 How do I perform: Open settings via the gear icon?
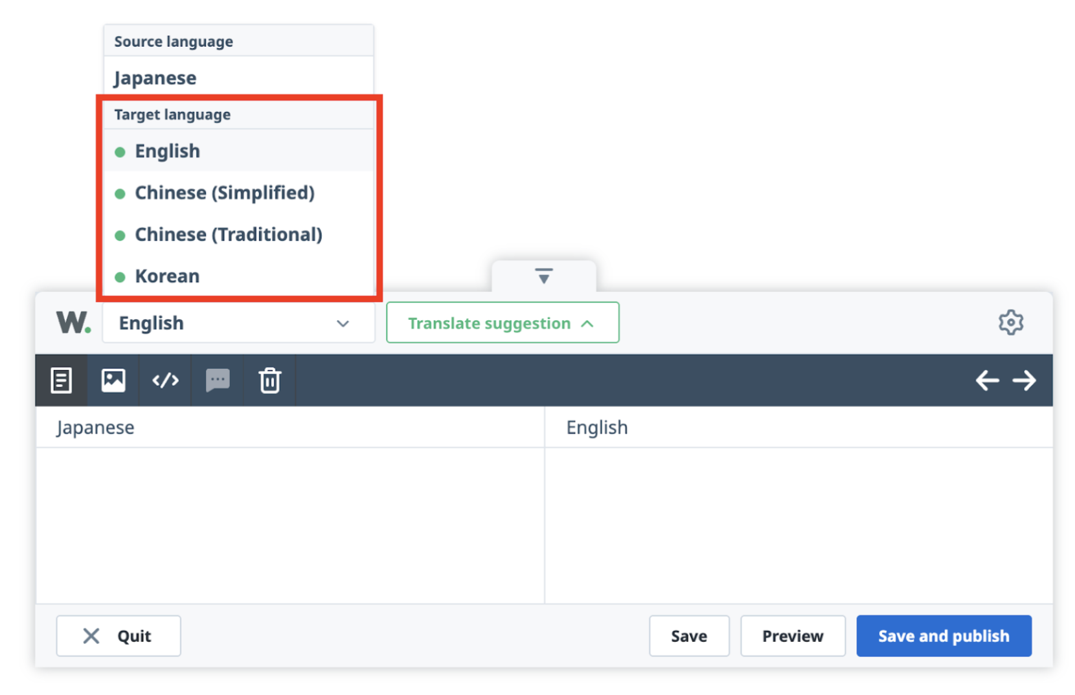coord(1010,322)
